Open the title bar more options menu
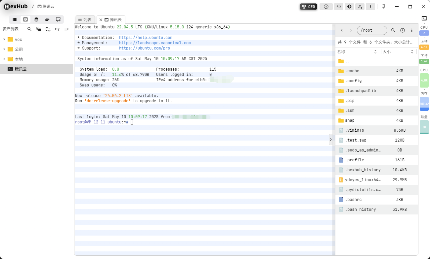 tap(371, 7)
